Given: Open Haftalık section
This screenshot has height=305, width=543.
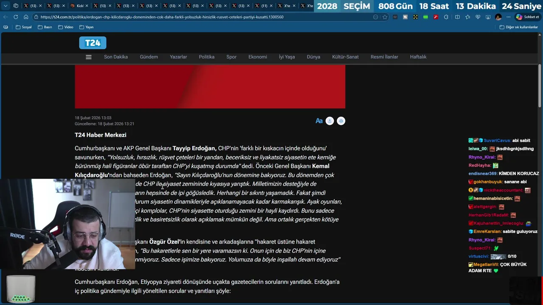Looking at the screenshot, I should coord(418,57).
